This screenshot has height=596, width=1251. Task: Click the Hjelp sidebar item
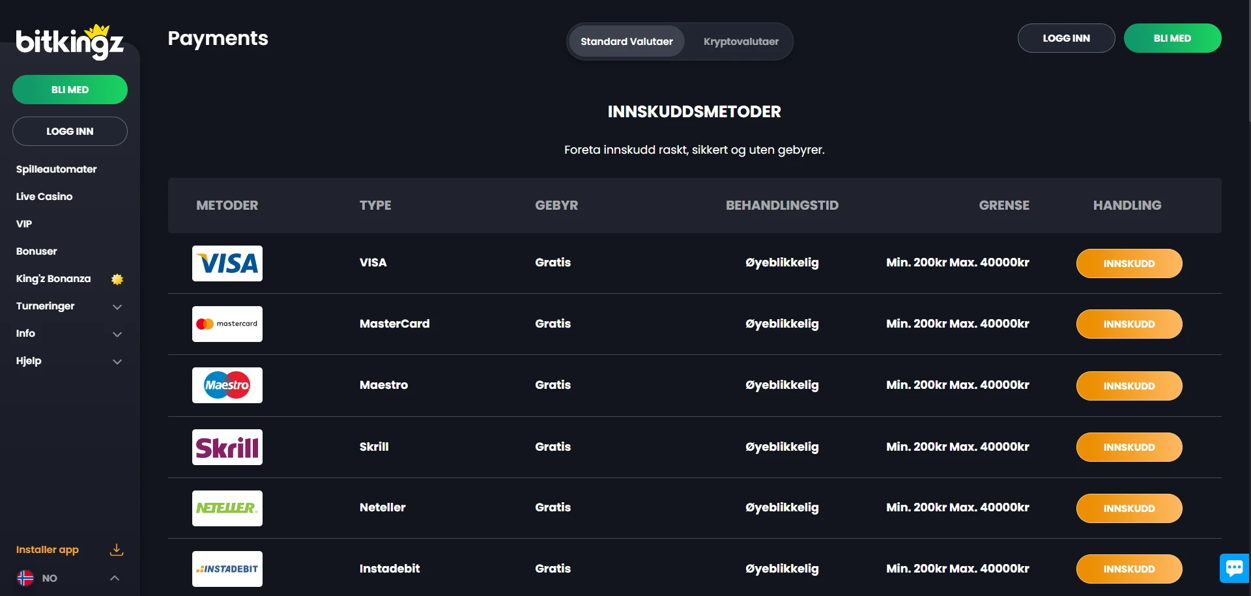pos(29,360)
